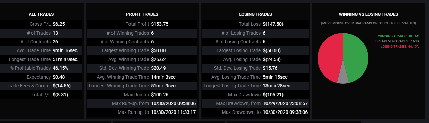Select the PROFIT TRADES panel heading
Screen dimensions: 429x123
[142, 14]
